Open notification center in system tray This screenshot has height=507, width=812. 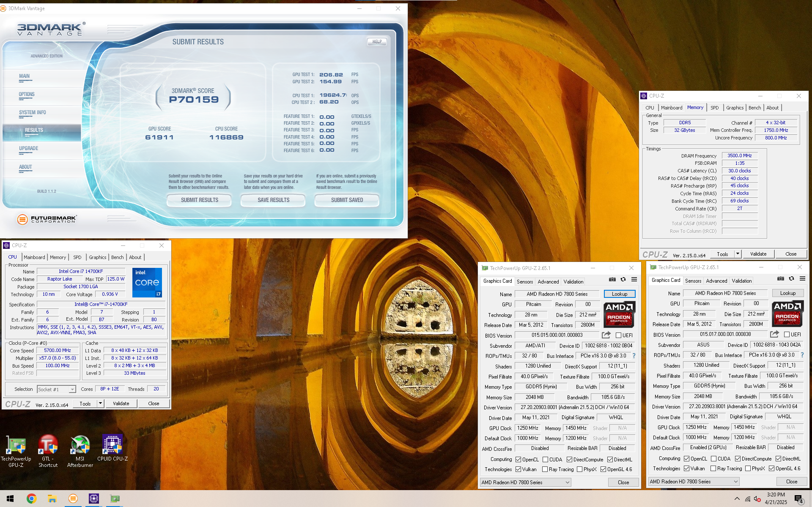(x=798, y=499)
